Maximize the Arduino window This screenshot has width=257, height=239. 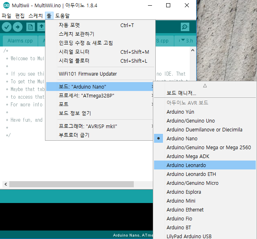coord(168,5)
